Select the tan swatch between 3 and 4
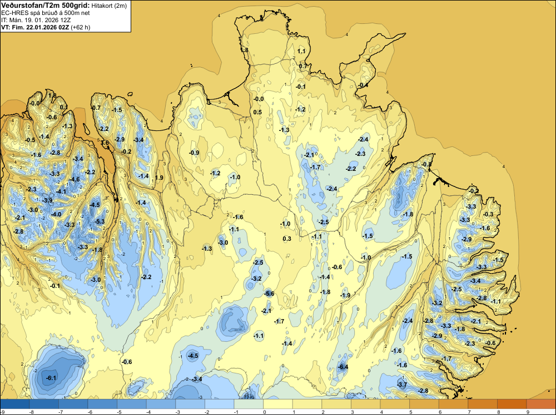The width and height of the screenshot is (556, 415). click(366, 404)
